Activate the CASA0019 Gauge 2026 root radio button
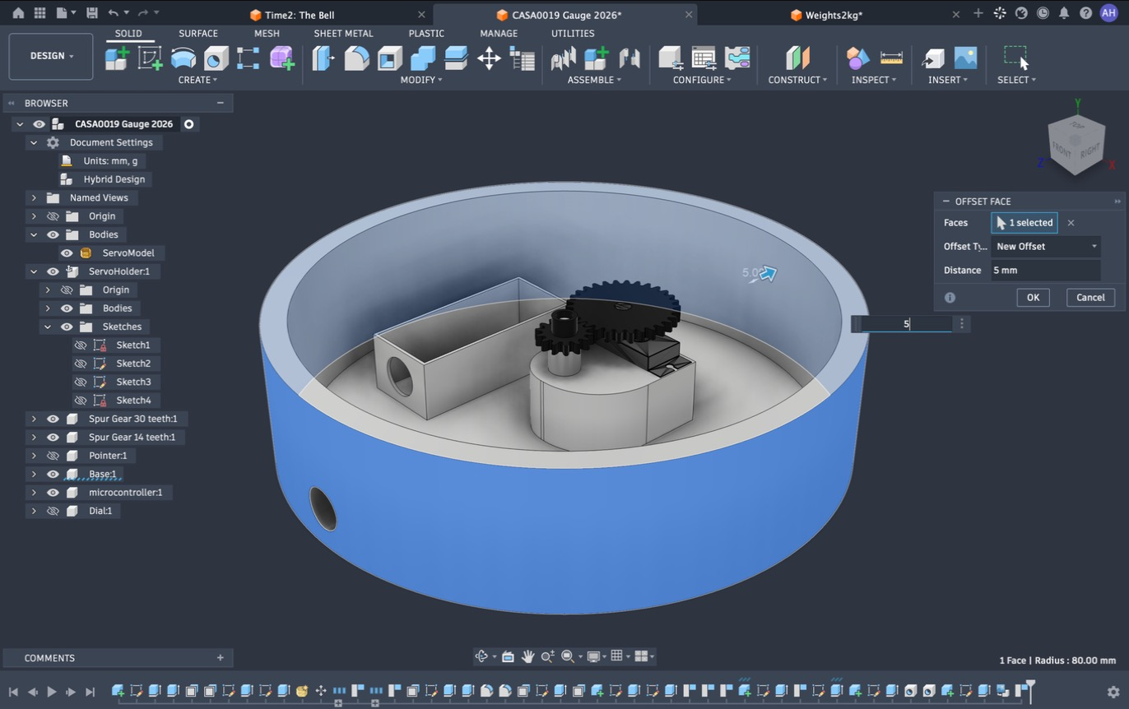This screenshot has width=1129, height=709. point(188,124)
